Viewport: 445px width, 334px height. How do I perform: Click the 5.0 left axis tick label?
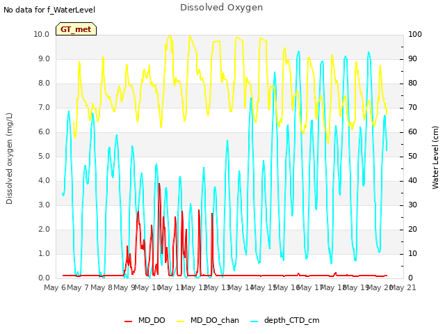coord(44,156)
